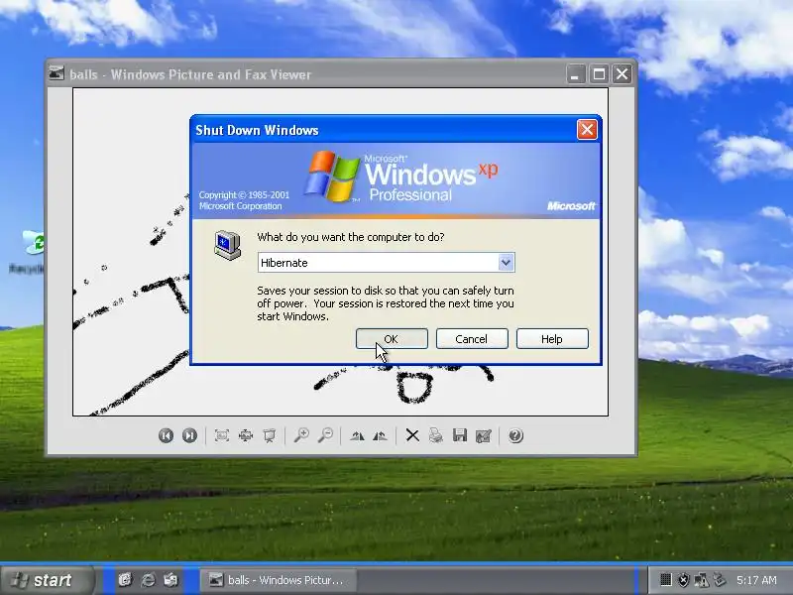Open picture for editing icon

484,435
